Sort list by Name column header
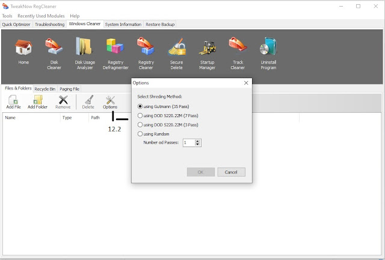This screenshot has height=260, width=385. coord(31,118)
